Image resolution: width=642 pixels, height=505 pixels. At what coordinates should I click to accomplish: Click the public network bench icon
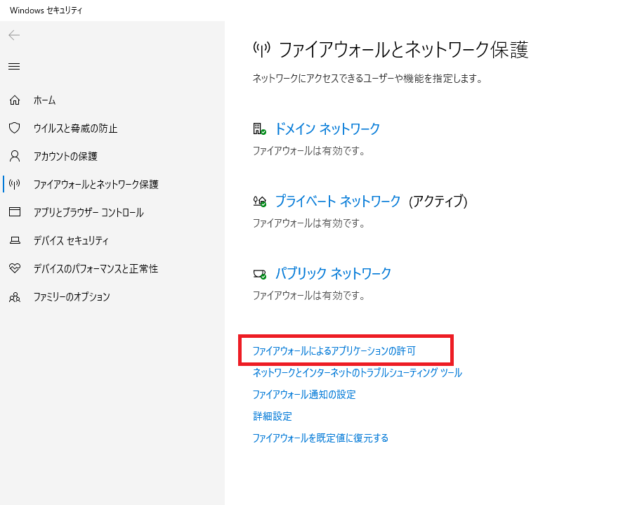pyautogui.click(x=260, y=274)
